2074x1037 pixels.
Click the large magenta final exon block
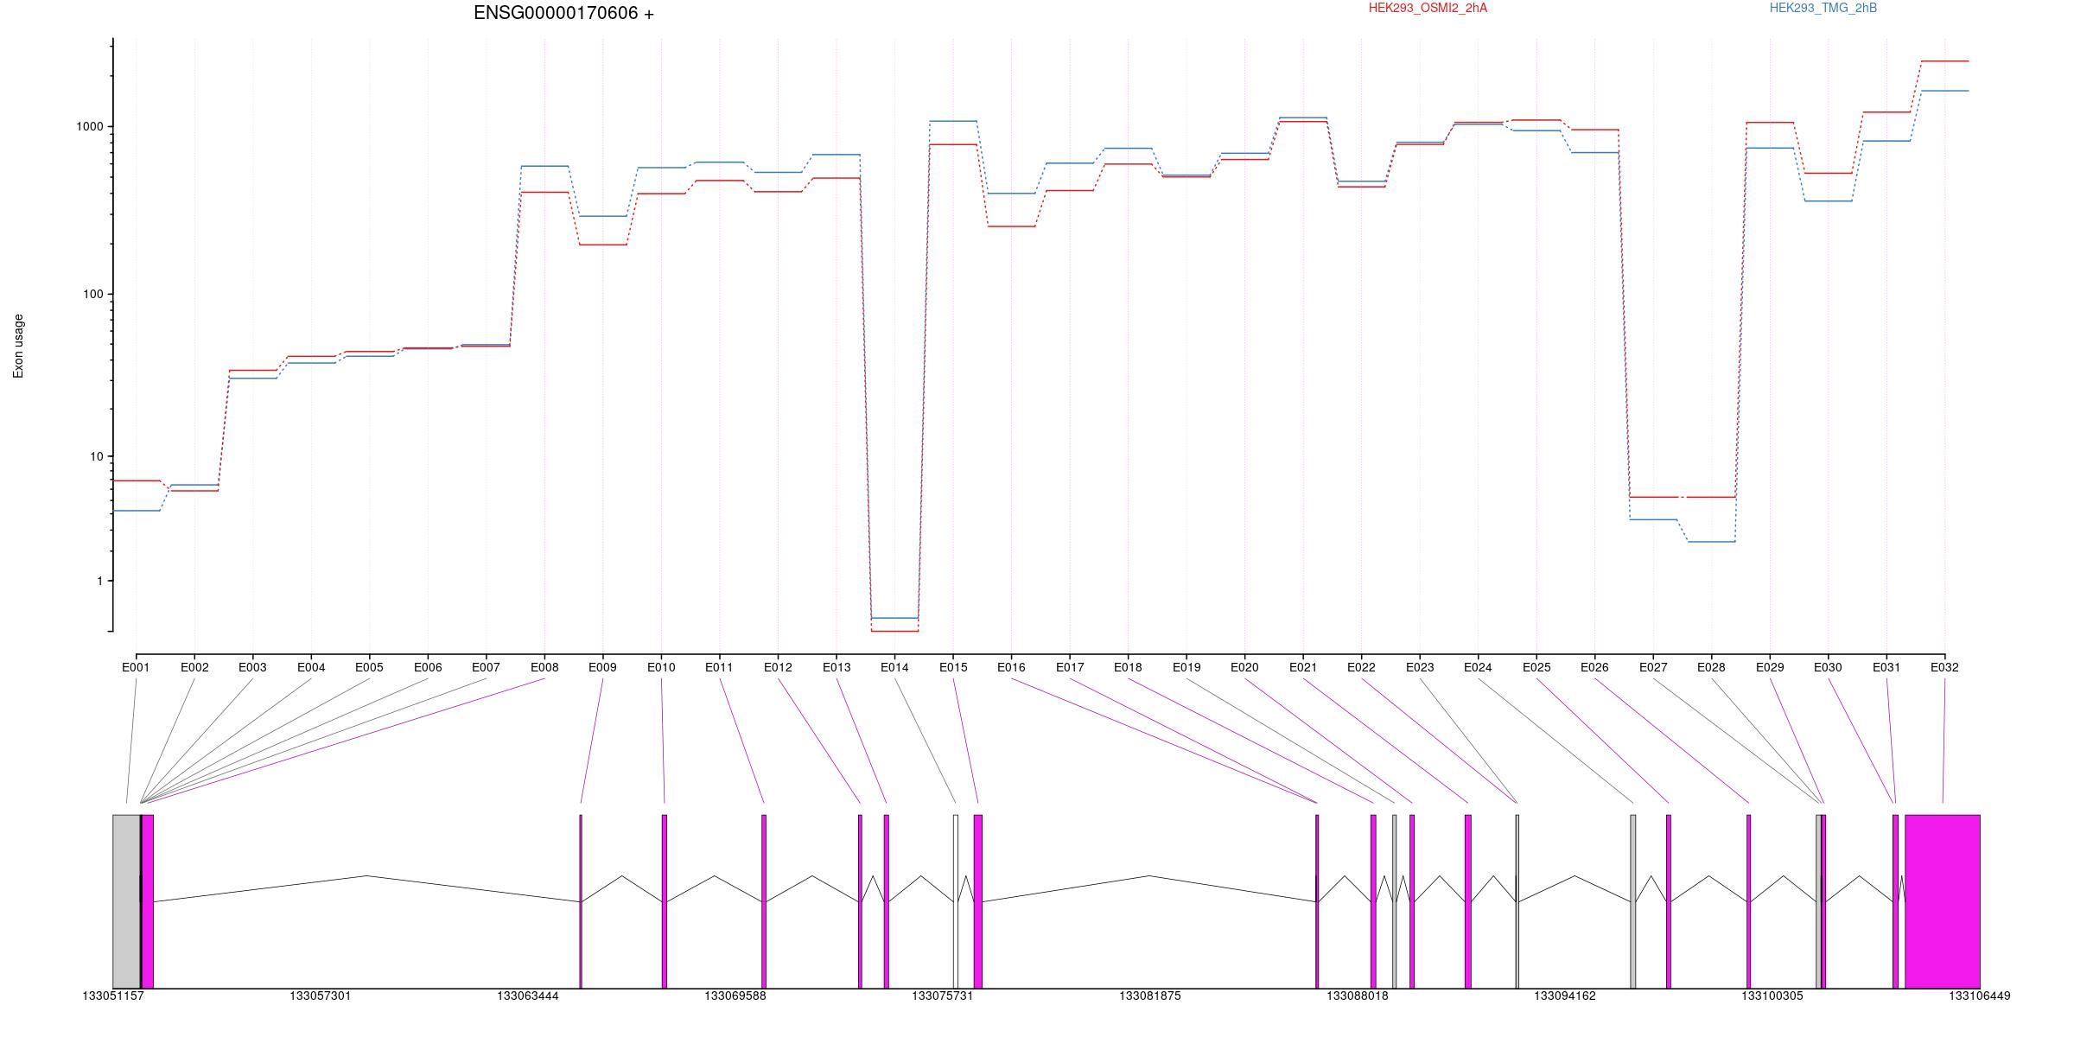pyautogui.click(x=1943, y=901)
